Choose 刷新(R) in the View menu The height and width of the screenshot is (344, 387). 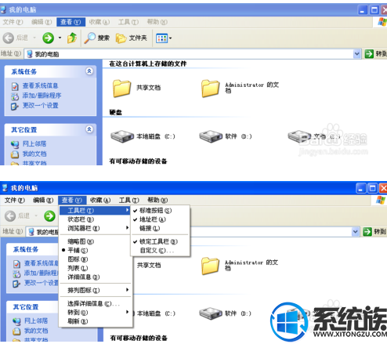tap(95, 321)
